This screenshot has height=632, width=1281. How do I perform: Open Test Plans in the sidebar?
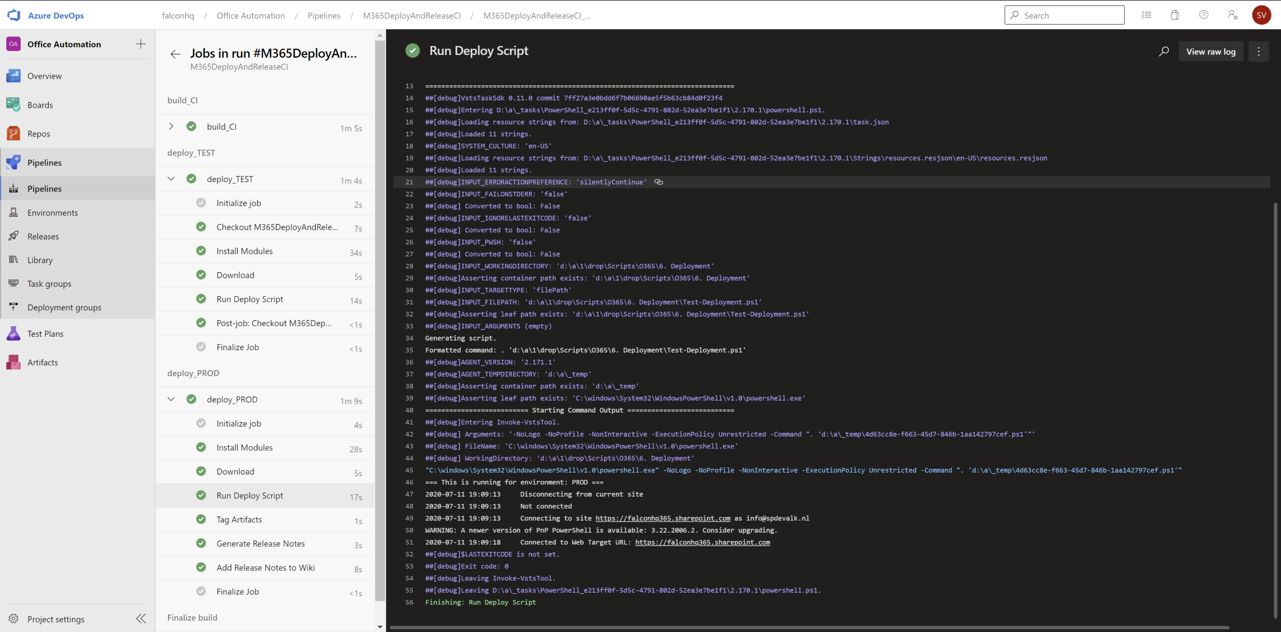coord(78,333)
